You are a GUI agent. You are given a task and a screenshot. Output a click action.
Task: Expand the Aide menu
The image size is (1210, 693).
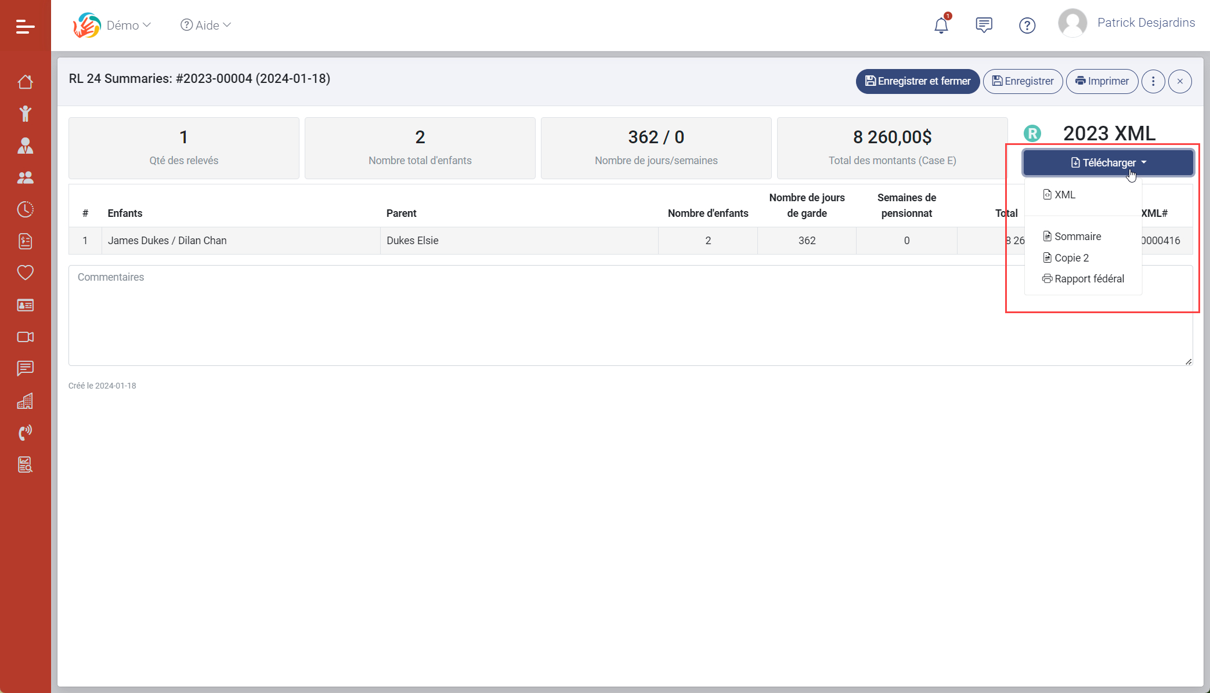click(x=206, y=25)
